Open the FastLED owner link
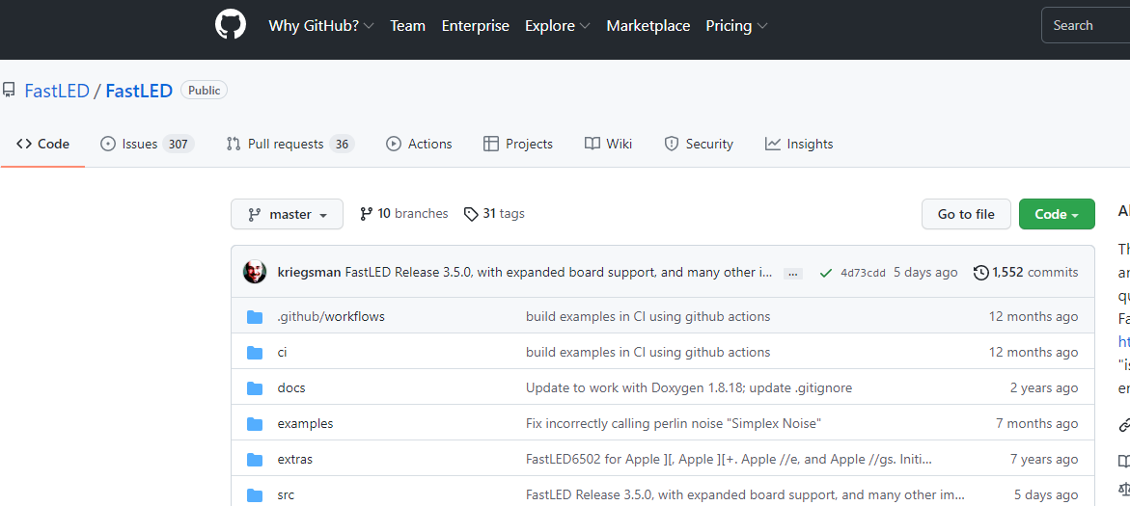Image resolution: width=1130 pixels, height=506 pixels. pos(57,91)
